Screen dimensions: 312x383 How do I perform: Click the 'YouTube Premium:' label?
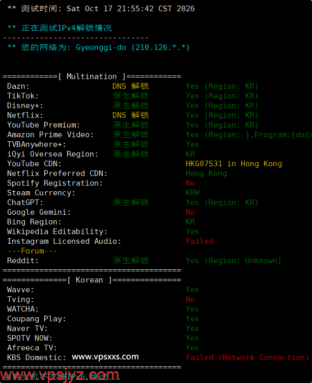(43, 125)
